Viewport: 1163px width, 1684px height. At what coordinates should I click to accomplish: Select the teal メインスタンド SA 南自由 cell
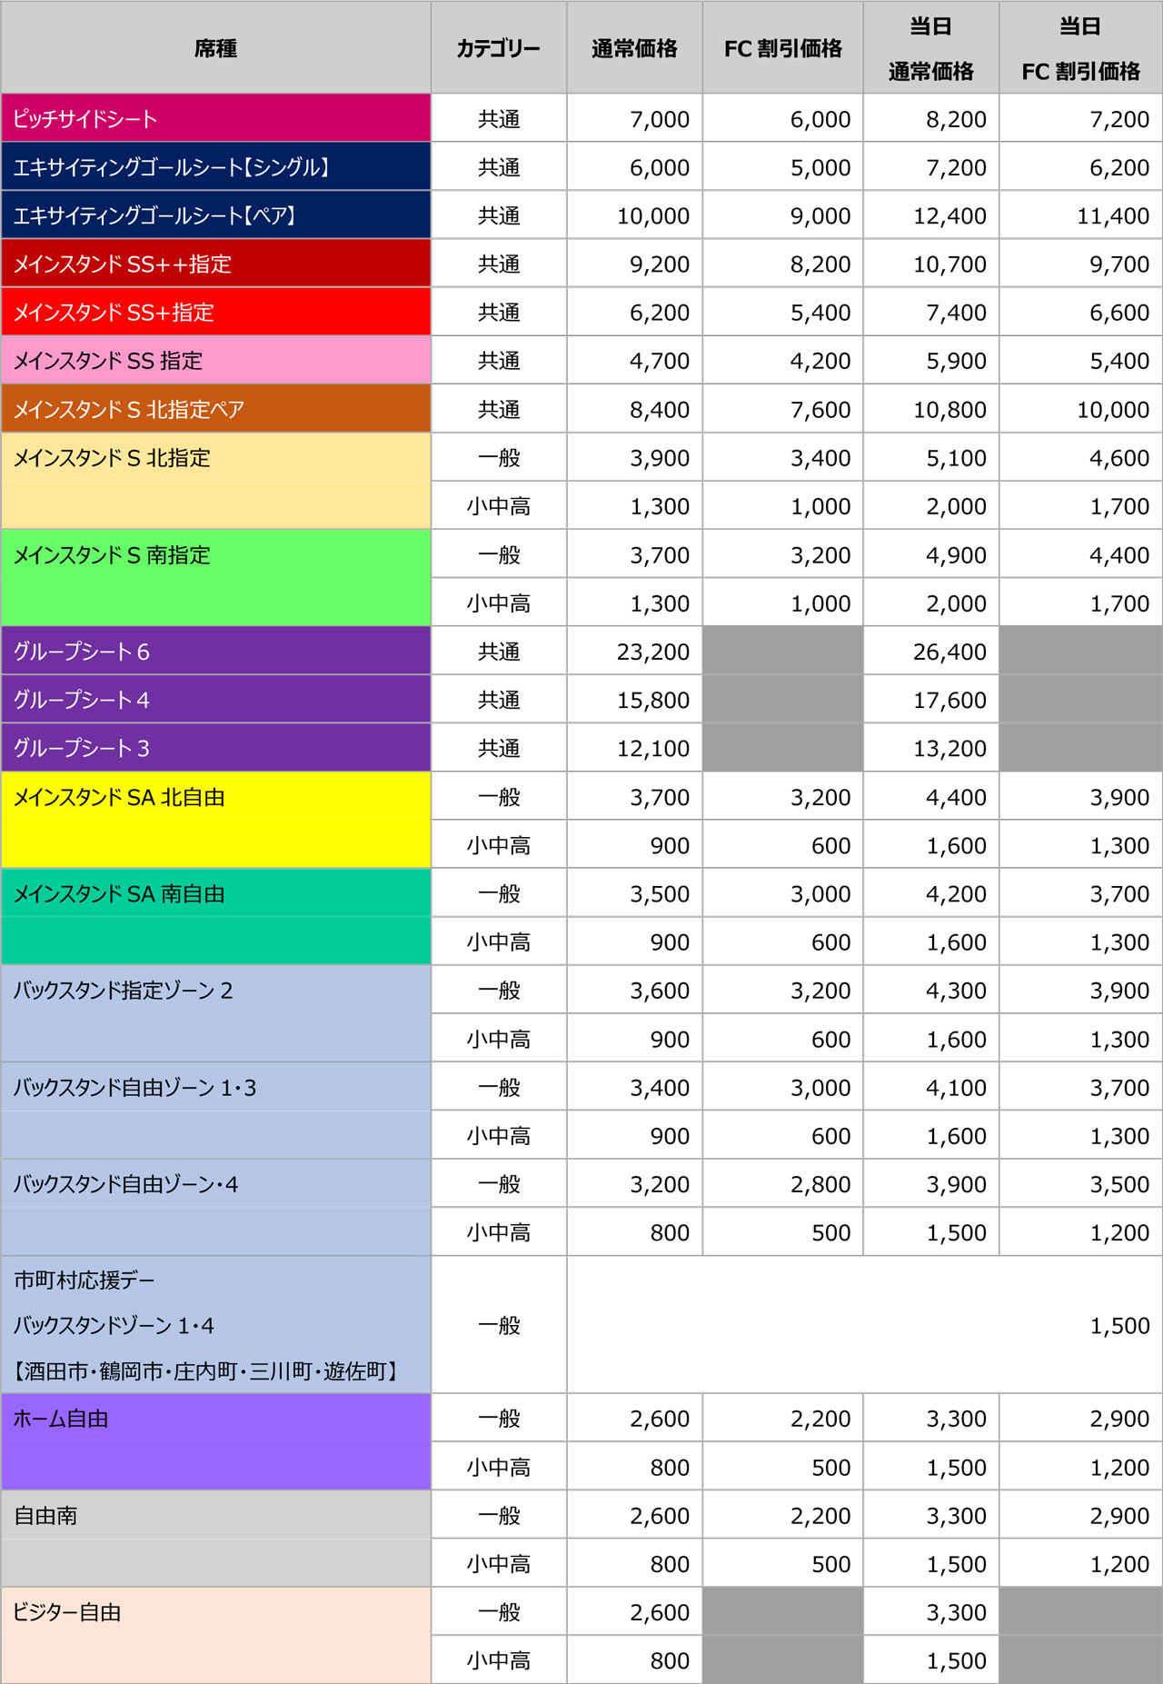click(215, 916)
